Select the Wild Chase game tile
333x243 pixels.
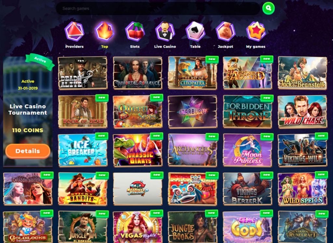point(302,112)
